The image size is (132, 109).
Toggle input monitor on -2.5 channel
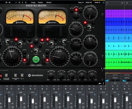[x=47, y=89]
